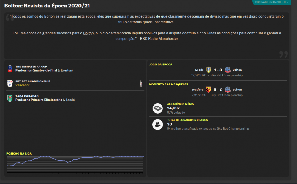Select the Sky Bet Championship heading
The image size is (297, 184).
tap(33, 81)
